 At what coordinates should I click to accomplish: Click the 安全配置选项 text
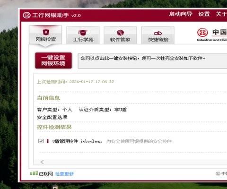point(52,117)
